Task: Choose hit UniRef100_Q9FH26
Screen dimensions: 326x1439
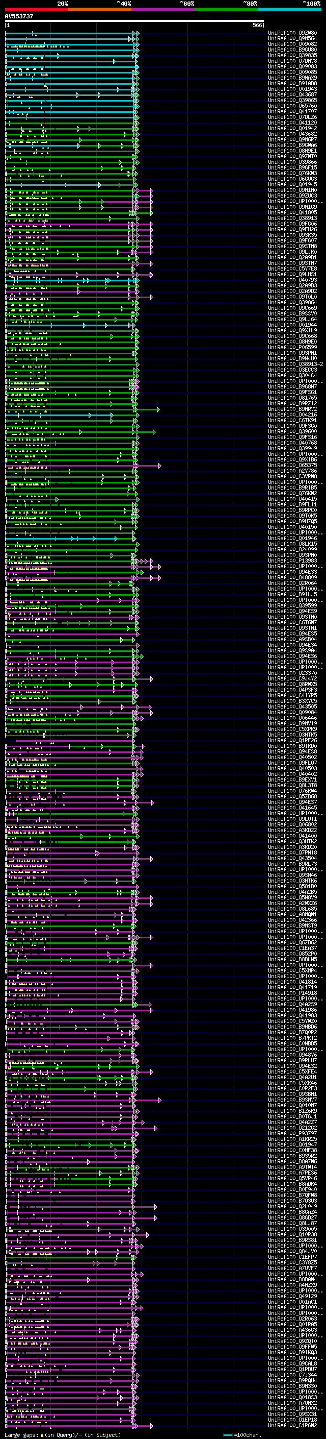Action: (x=292, y=229)
